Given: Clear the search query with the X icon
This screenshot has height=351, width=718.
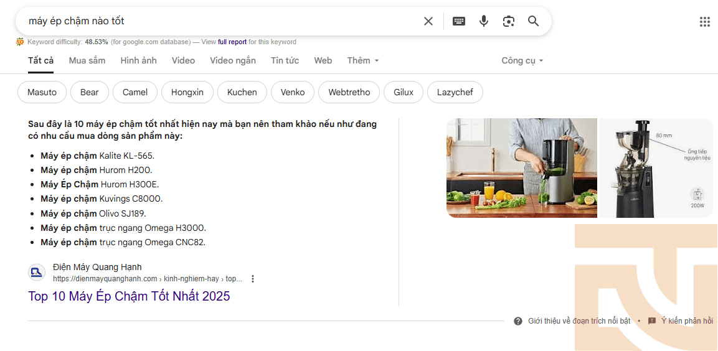Looking at the screenshot, I should click(x=428, y=21).
